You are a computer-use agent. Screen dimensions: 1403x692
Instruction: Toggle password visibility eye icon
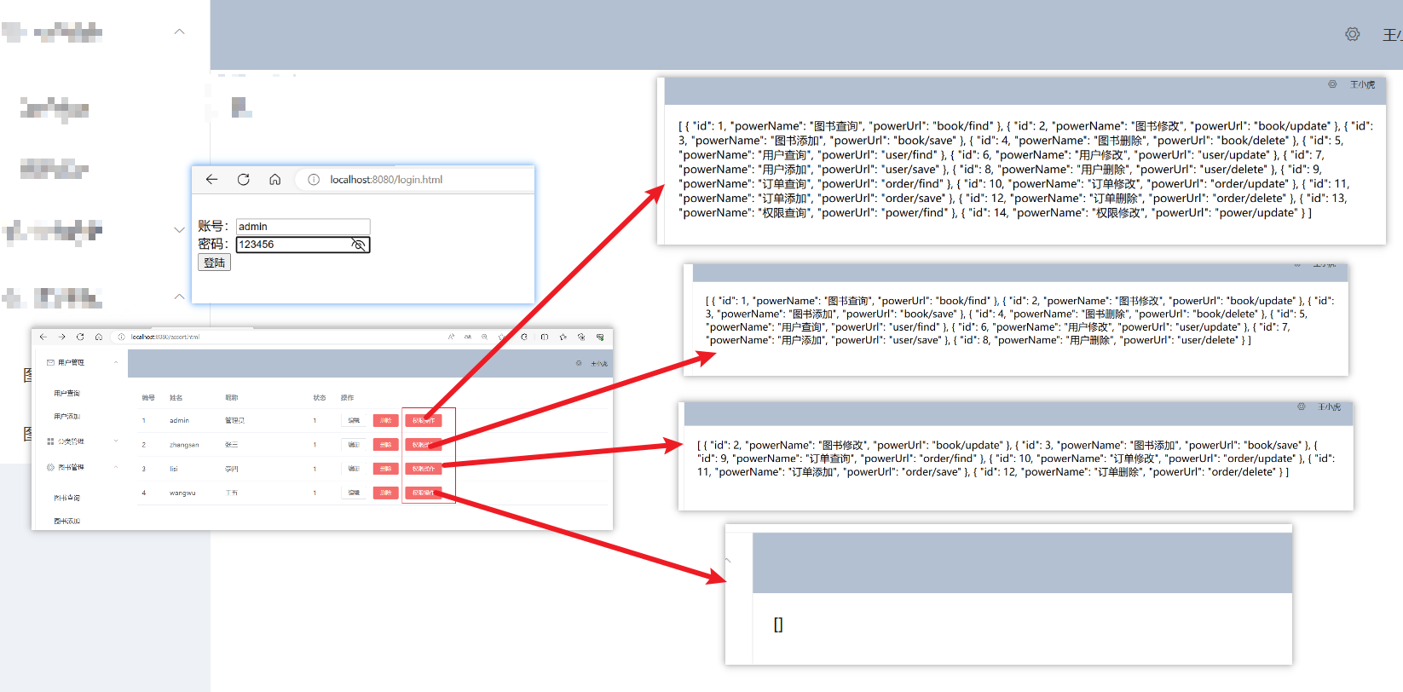359,245
